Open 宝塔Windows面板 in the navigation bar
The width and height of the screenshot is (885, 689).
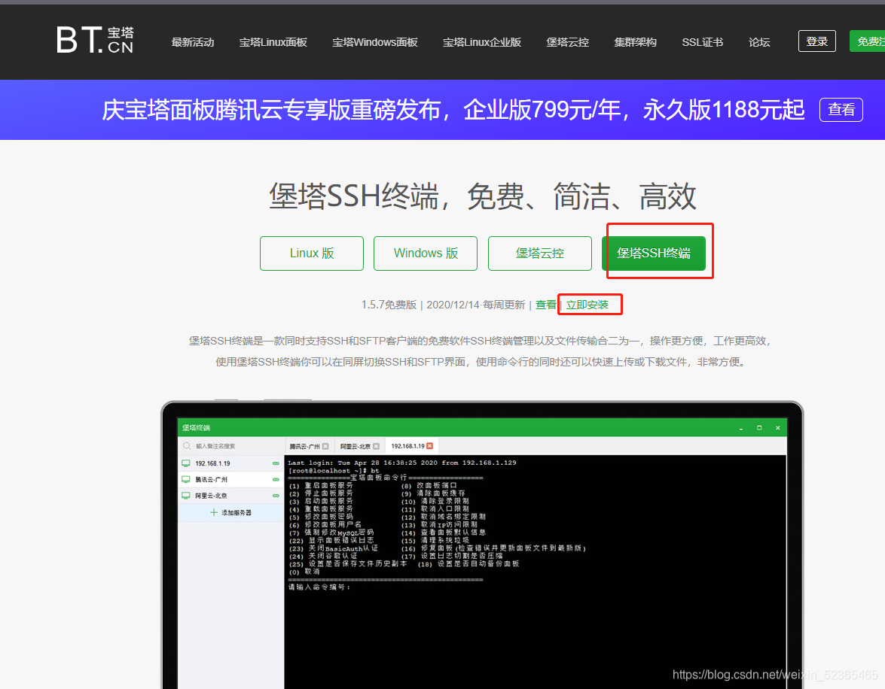coord(375,42)
